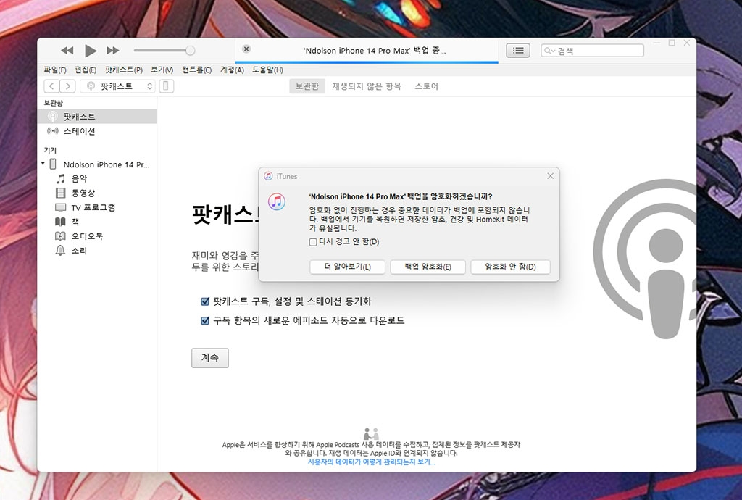
Task: Open 소리 under the device
Action: [x=78, y=251]
